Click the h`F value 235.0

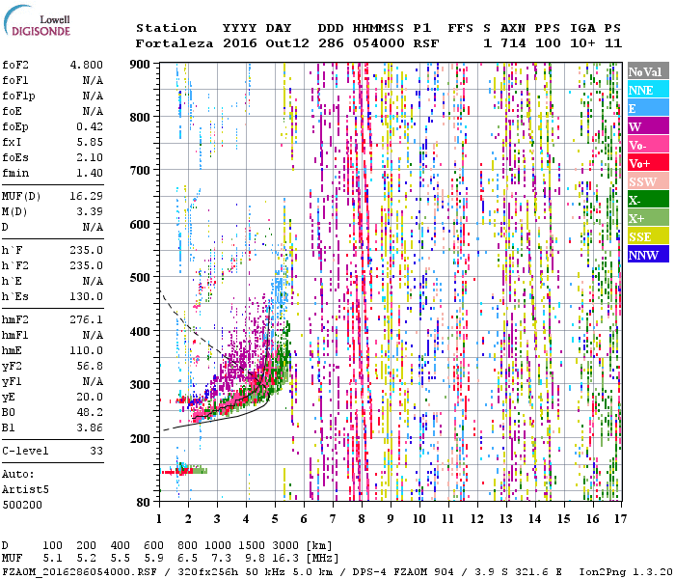click(x=87, y=250)
